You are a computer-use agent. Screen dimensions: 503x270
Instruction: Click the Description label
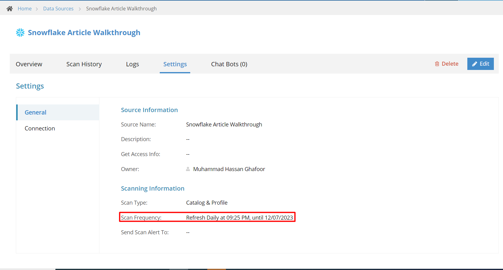tap(136, 139)
